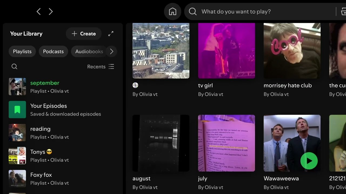
Task: Play the Wawaweewa playlist with green button
Action: (309, 161)
